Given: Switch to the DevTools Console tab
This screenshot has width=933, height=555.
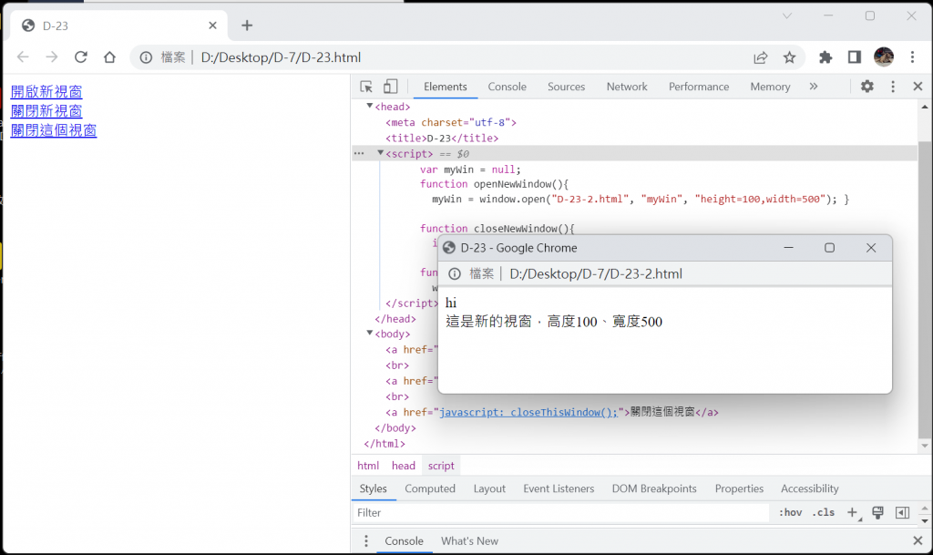Looking at the screenshot, I should (507, 87).
